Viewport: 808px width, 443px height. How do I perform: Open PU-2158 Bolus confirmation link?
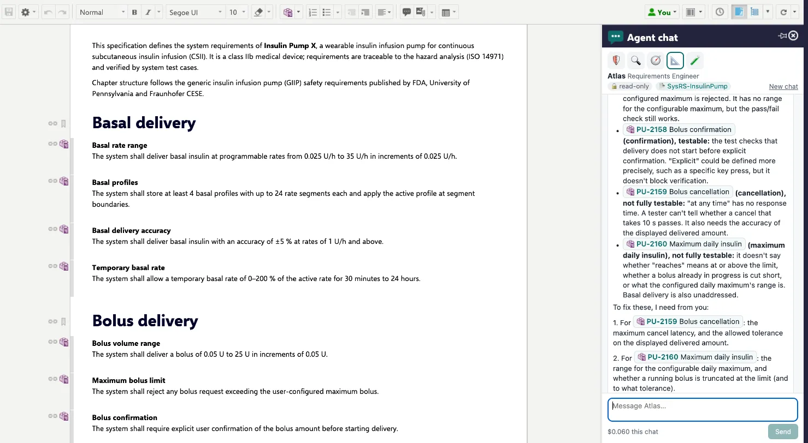pos(679,130)
